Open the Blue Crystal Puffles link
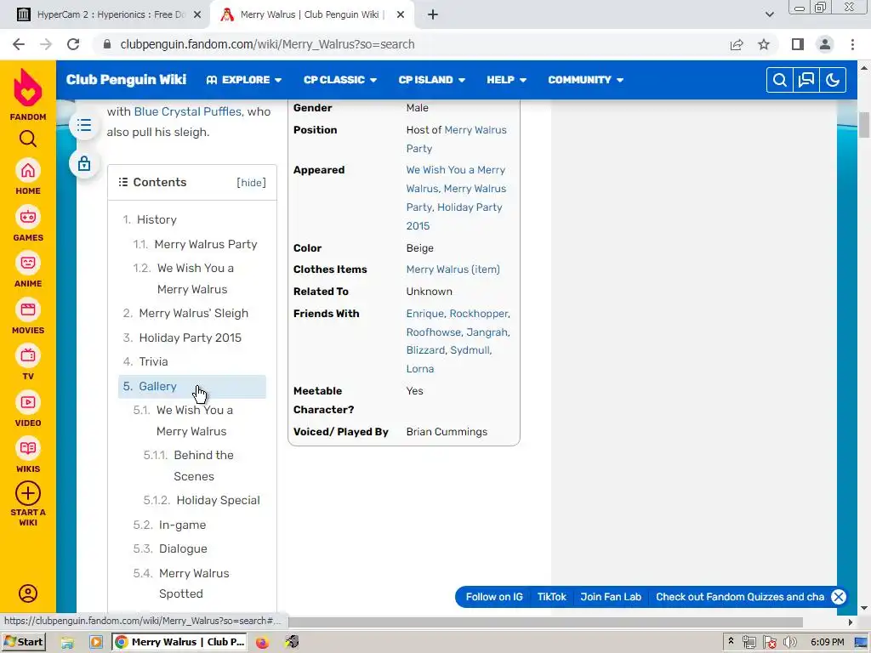871x653 pixels. click(188, 111)
